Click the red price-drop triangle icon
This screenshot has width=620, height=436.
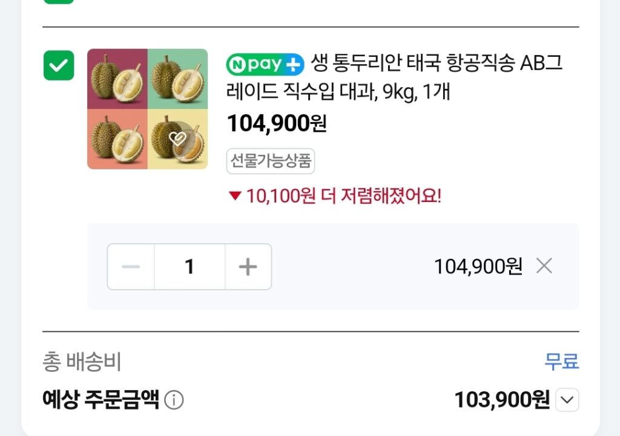[x=235, y=195]
